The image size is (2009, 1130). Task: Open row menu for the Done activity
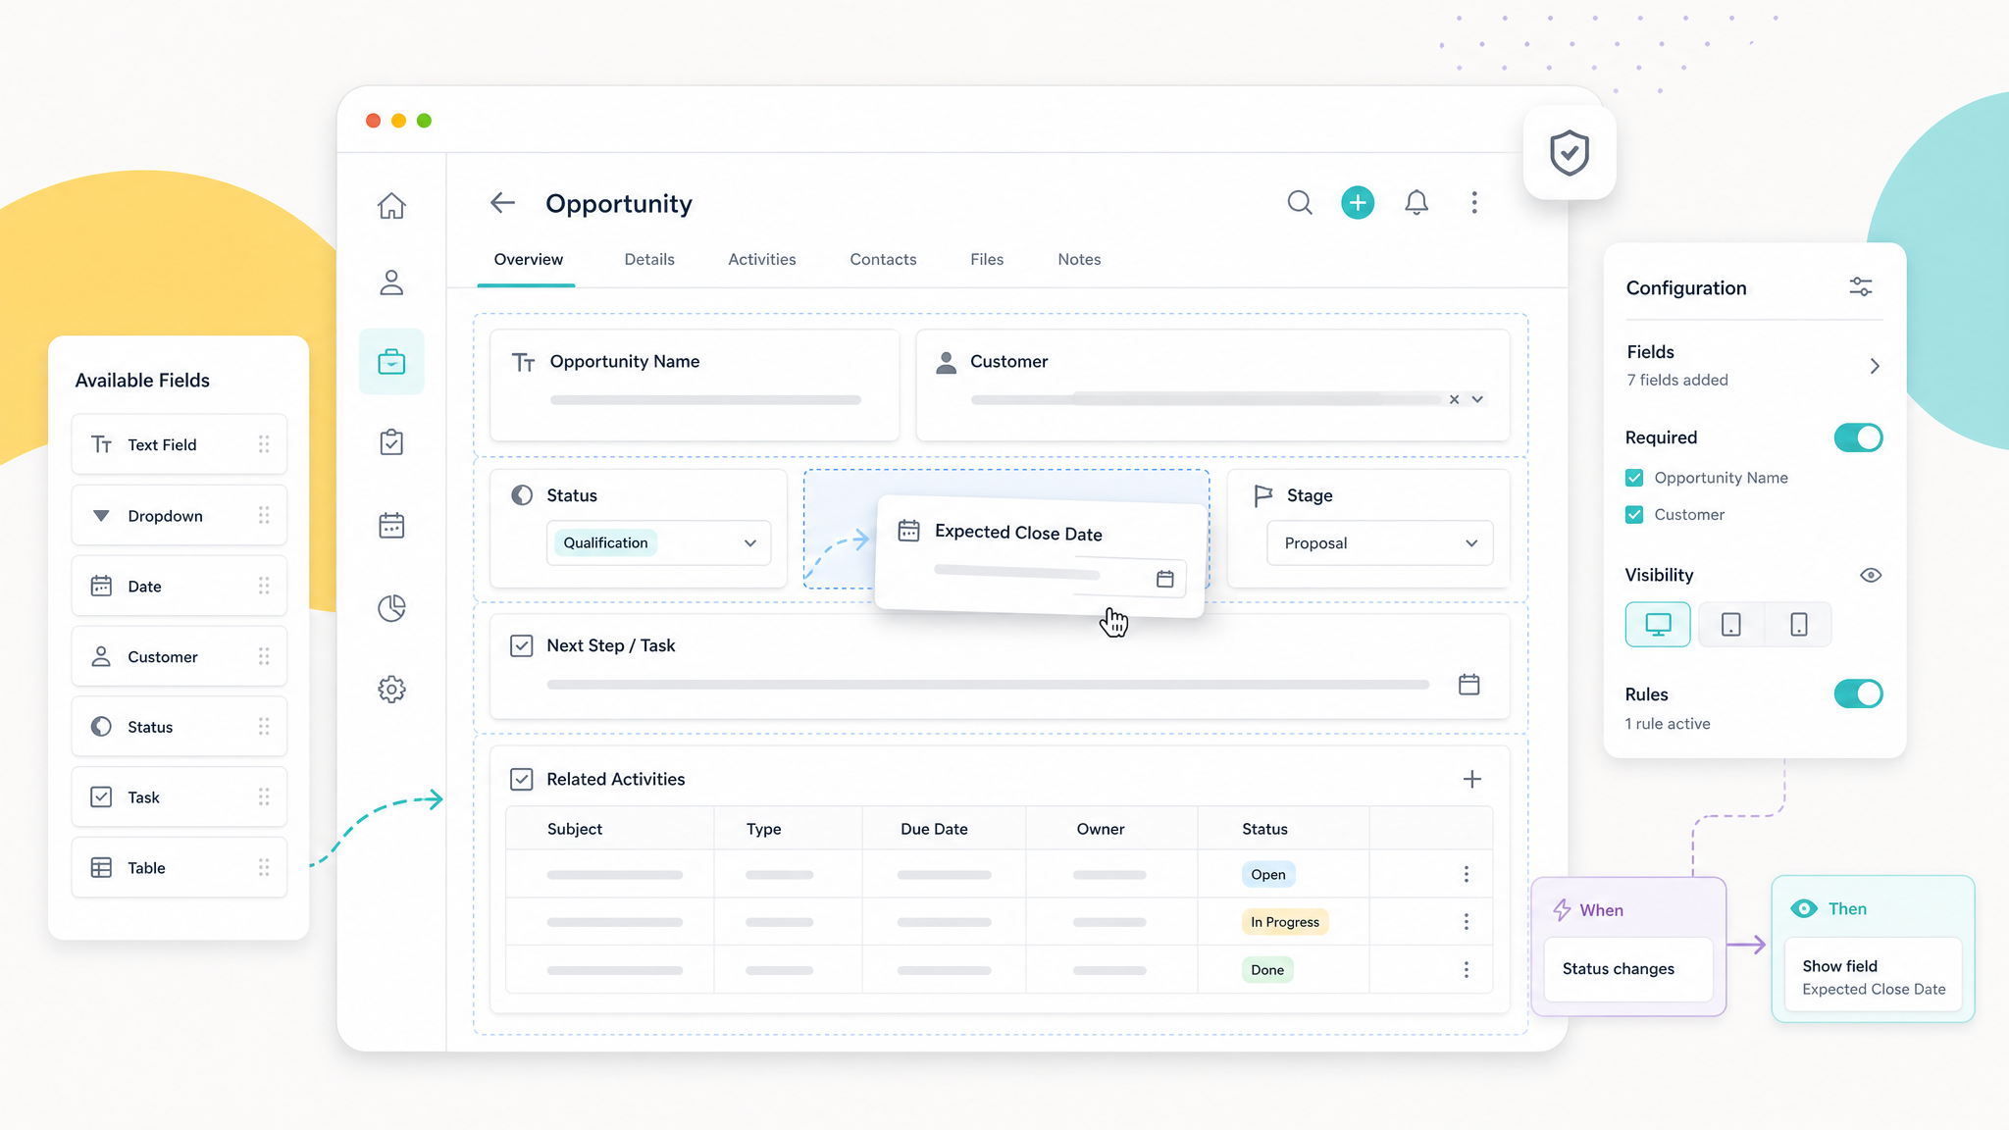[1467, 970]
